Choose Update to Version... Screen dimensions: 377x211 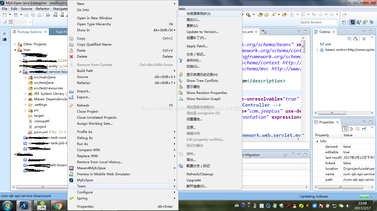[209, 32]
